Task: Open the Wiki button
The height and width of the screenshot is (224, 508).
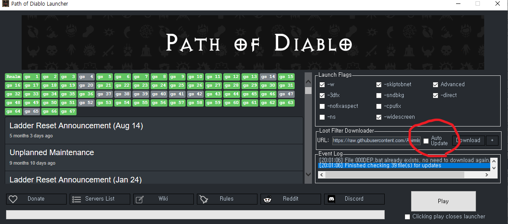Action: point(163,199)
